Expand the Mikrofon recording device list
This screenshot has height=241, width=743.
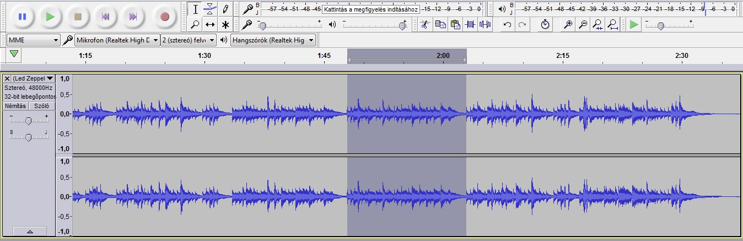[117, 40]
